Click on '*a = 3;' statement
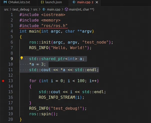 37,64
